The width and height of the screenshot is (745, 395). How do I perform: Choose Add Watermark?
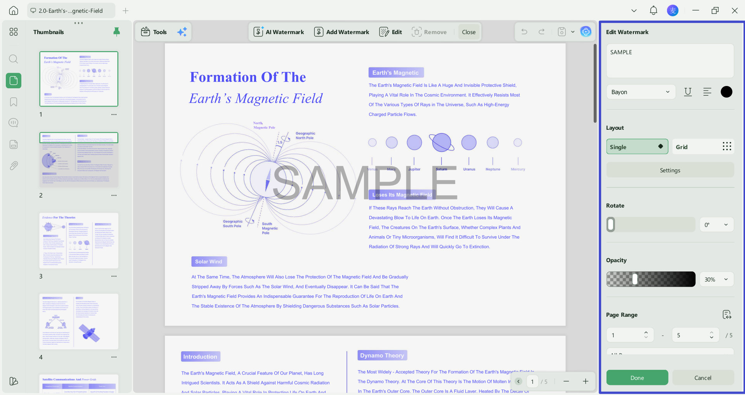[341, 32]
